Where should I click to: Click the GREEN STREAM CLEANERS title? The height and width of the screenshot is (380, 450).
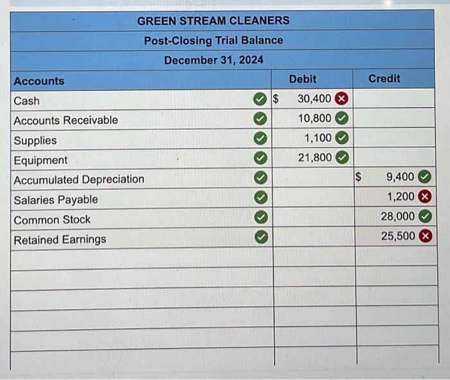click(213, 21)
